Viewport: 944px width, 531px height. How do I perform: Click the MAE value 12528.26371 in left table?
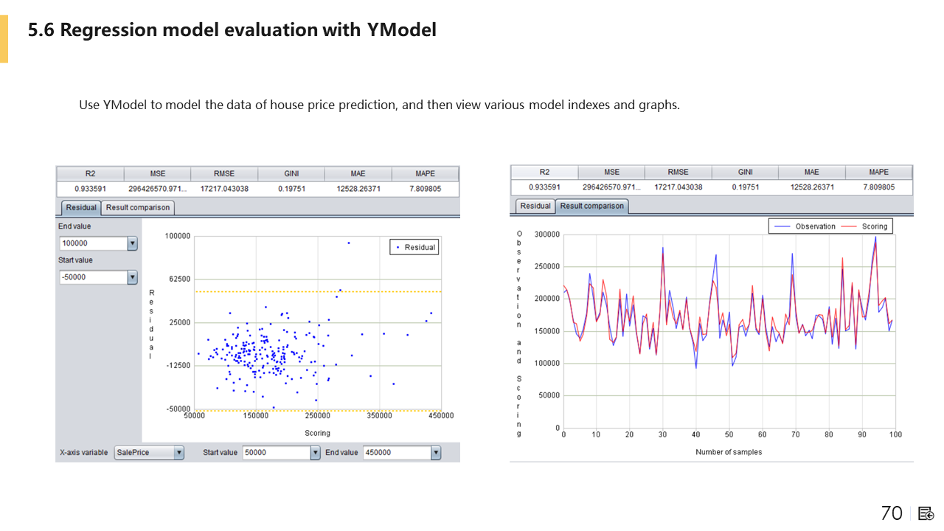click(358, 189)
